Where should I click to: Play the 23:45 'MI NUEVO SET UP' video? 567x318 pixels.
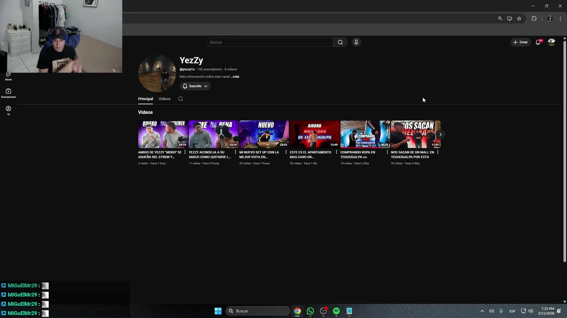tap(264, 134)
